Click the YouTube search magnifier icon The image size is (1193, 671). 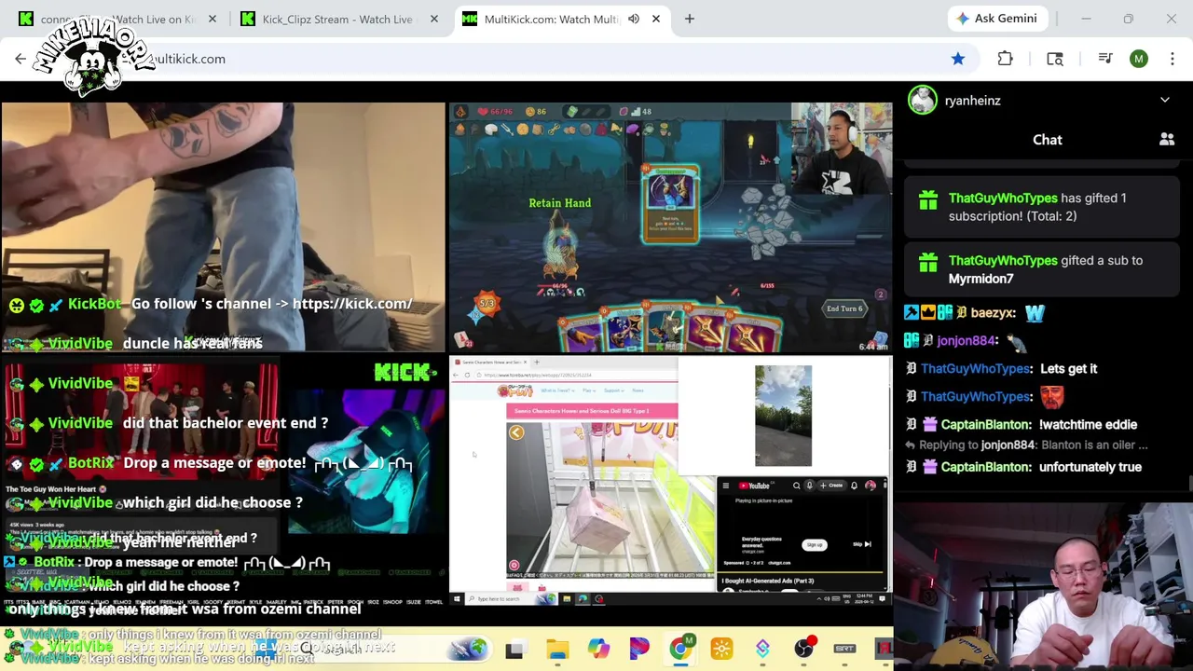point(796,486)
